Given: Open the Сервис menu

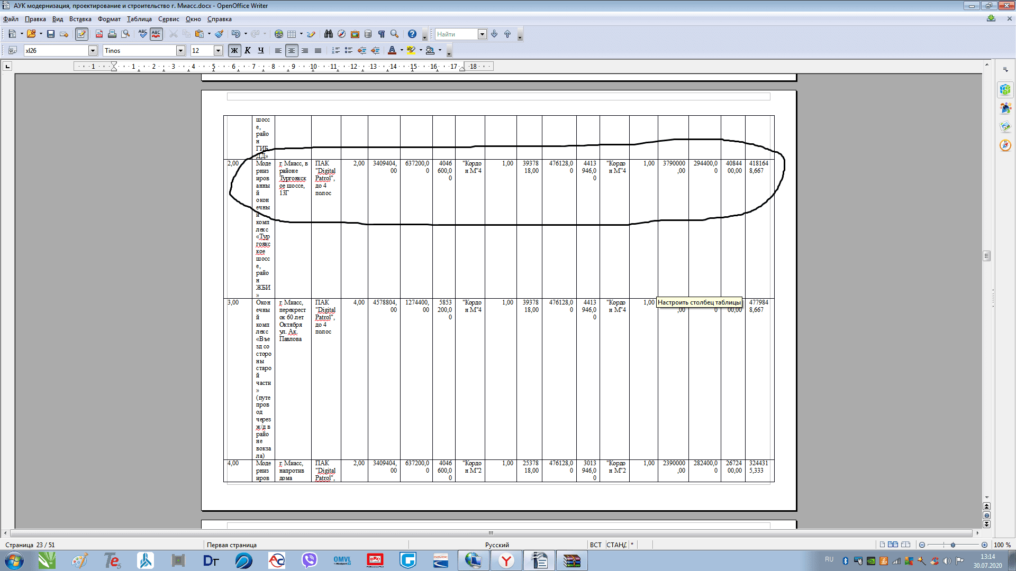Looking at the screenshot, I should 168,19.
